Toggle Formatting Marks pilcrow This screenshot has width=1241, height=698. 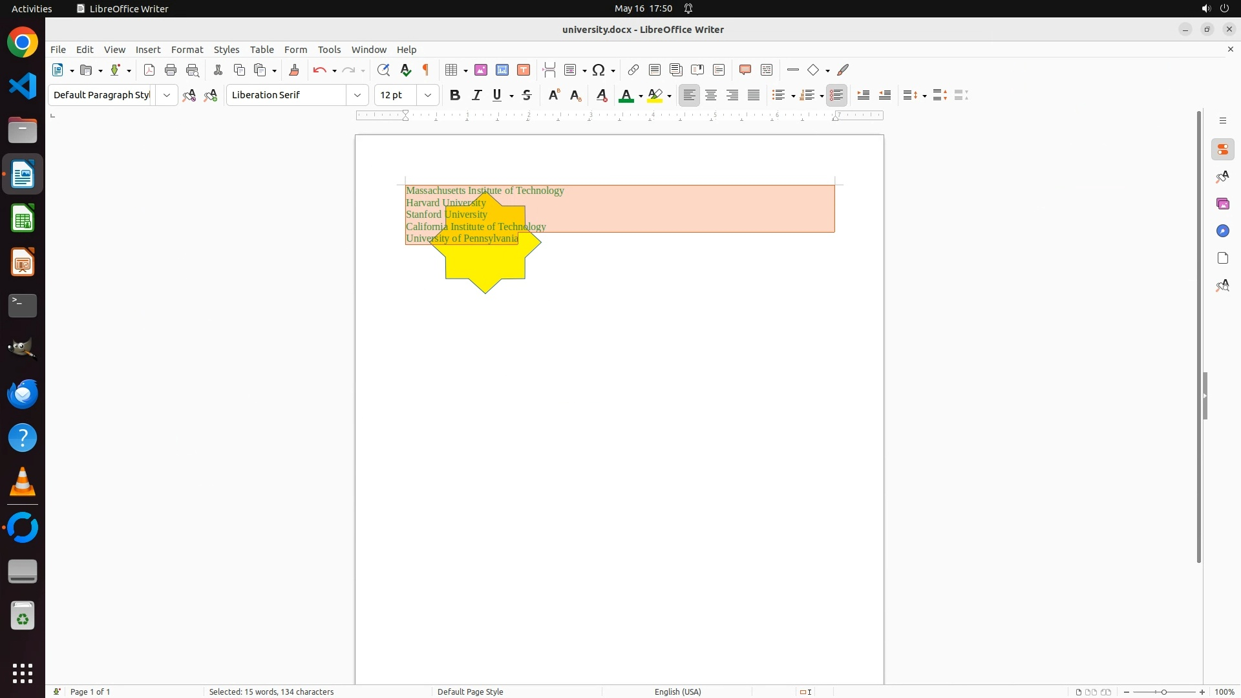click(426, 70)
